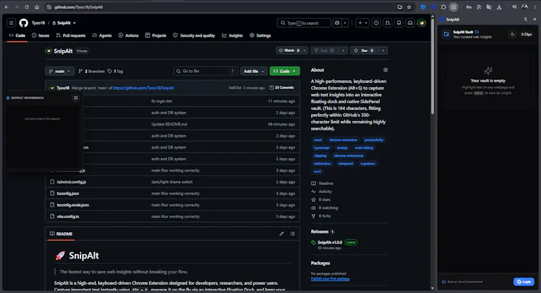Screen dimensions: 541x293
Task: Open the README outline list icon
Action: (293, 234)
